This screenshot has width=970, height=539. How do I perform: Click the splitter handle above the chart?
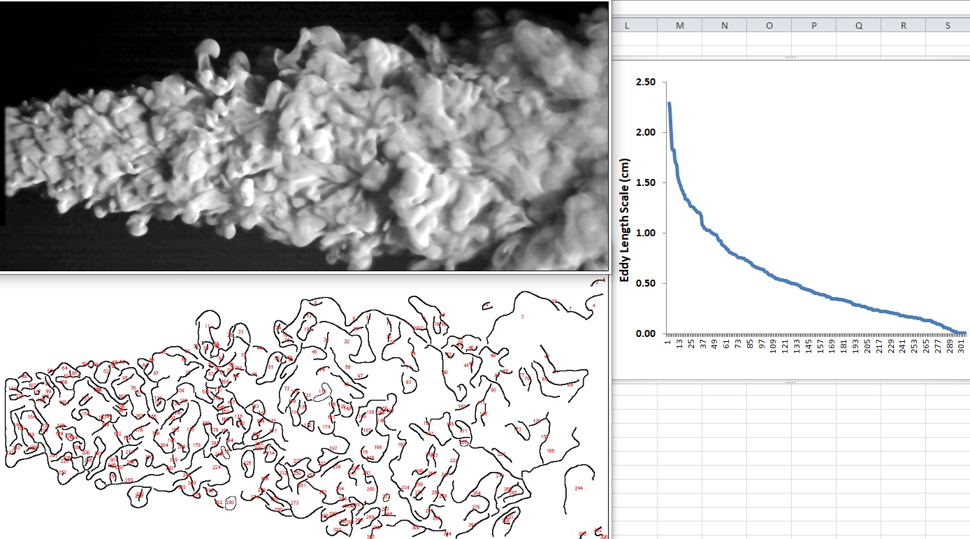click(x=790, y=57)
